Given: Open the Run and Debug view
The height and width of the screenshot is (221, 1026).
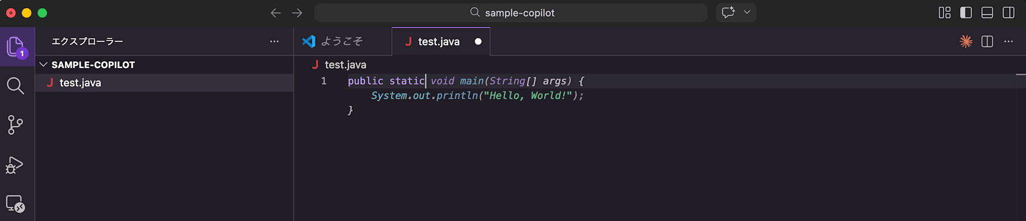Looking at the screenshot, I should tap(14, 165).
